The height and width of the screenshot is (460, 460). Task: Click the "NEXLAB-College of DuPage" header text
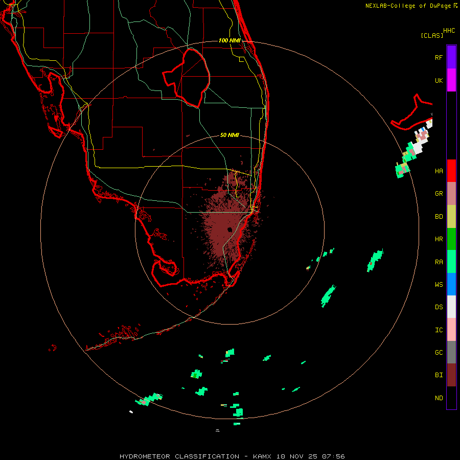[x=409, y=6]
